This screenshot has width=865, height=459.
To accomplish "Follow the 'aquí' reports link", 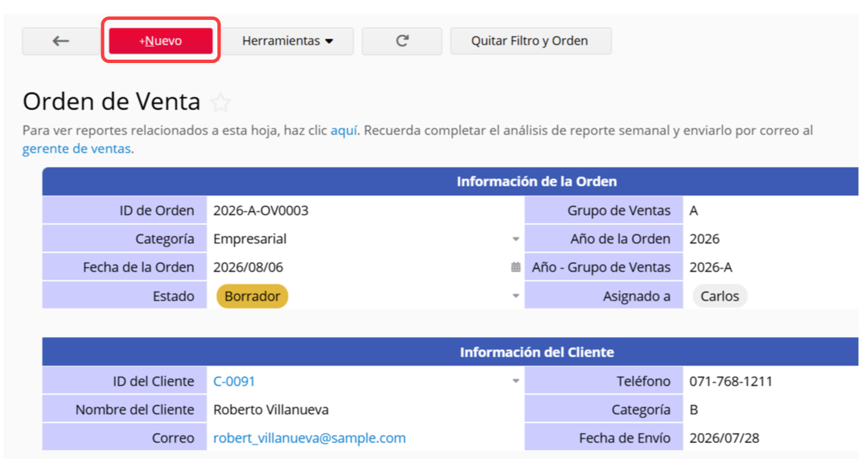I will click(x=344, y=130).
